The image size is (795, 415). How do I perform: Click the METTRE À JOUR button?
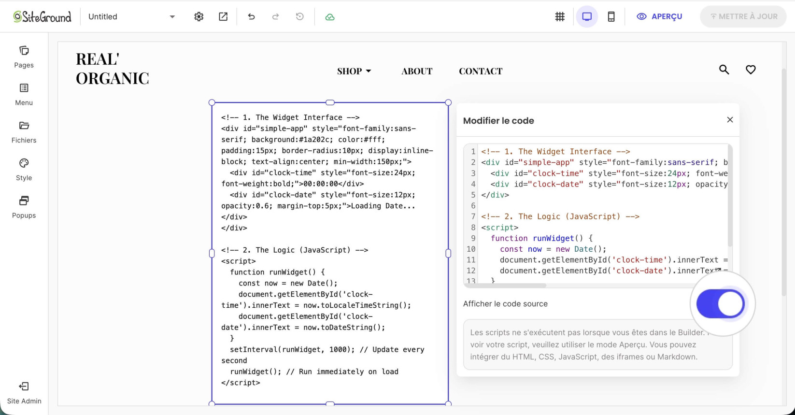click(743, 16)
